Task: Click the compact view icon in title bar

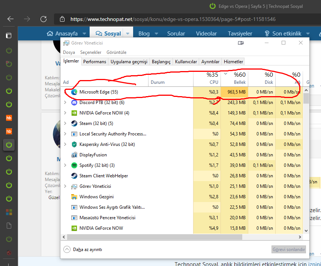Action: [x=241, y=43]
